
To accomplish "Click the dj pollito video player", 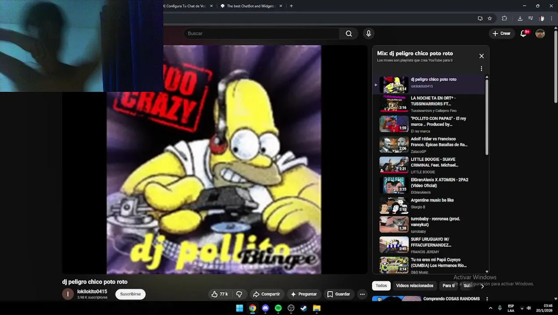I will pos(215,160).
